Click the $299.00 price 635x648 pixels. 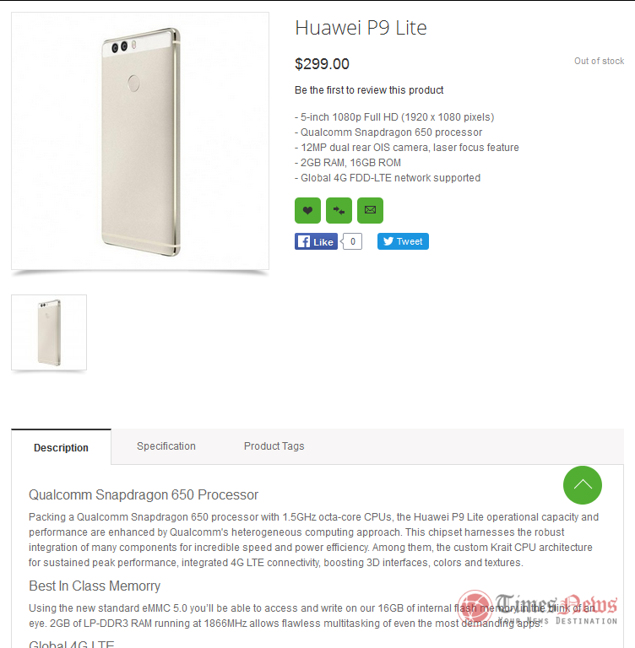click(x=322, y=64)
